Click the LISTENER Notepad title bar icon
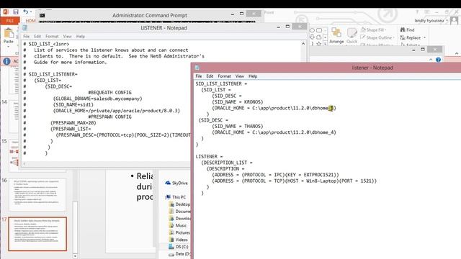This screenshot has height=259, width=461. [24, 28]
